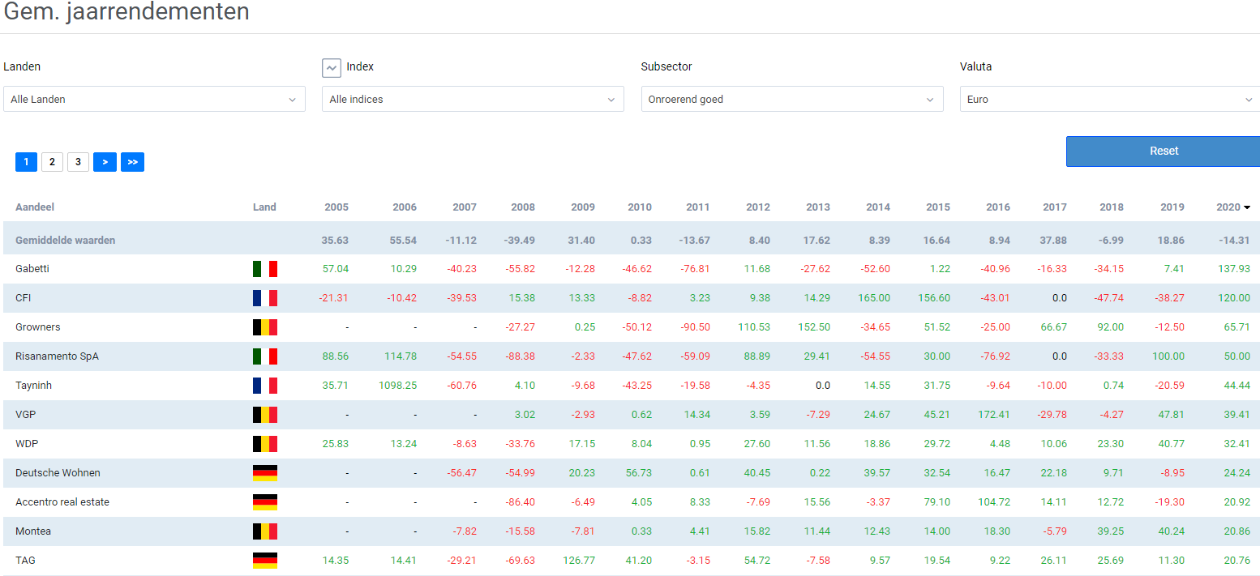Go to page 2 of results
Image resolution: width=1260 pixels, height=576 pixels.
pos(52,162)
